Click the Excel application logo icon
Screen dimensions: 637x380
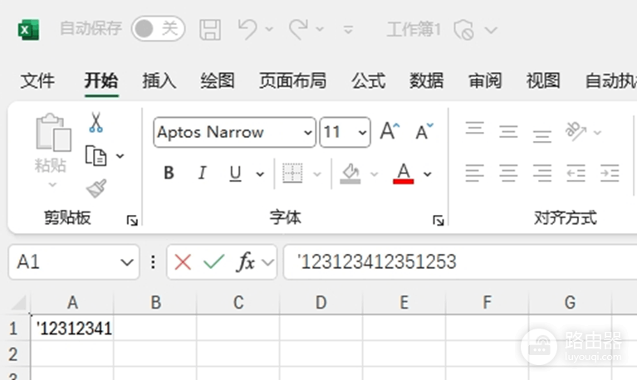(x=28, y=30)
